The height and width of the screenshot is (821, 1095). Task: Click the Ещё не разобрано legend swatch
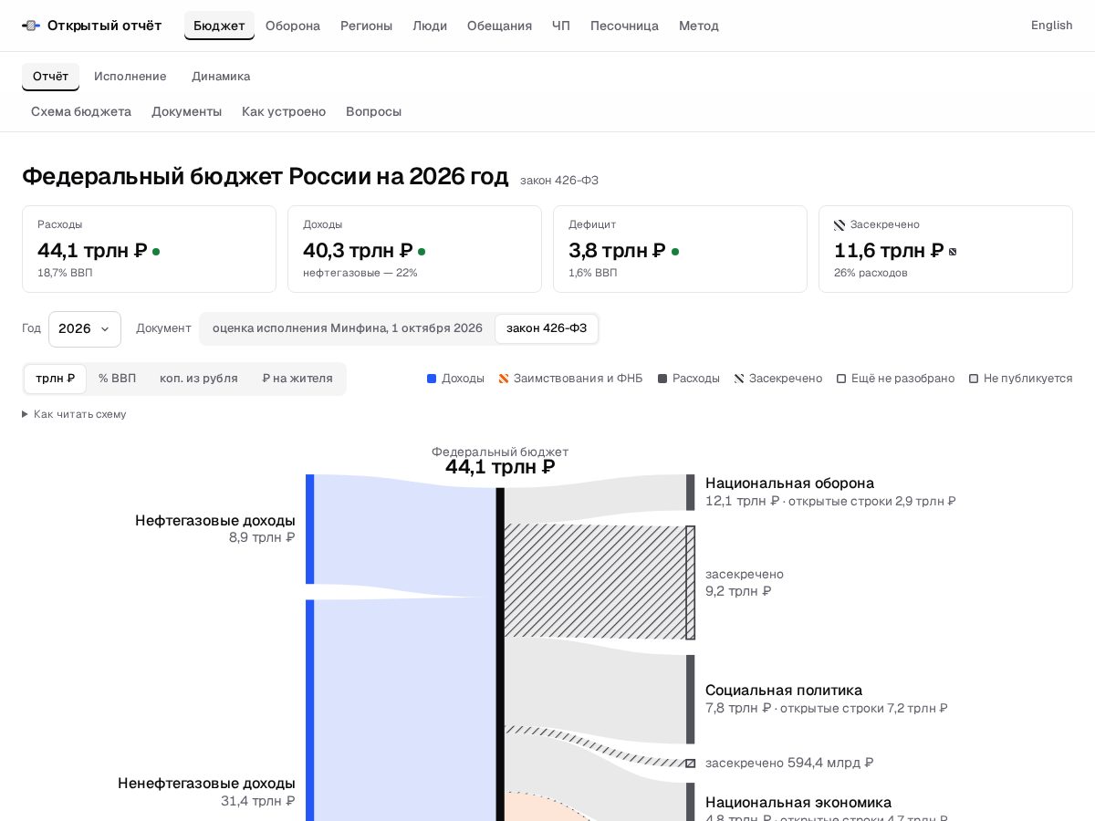841,379
